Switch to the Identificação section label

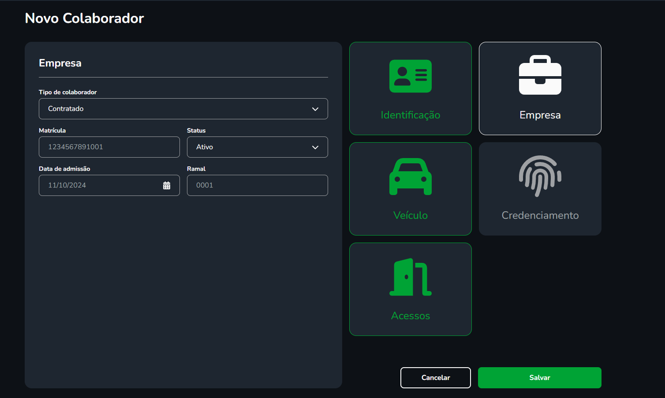(x=410, y=115)
